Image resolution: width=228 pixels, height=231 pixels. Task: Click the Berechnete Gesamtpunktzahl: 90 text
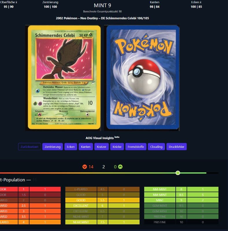point(102,12)
